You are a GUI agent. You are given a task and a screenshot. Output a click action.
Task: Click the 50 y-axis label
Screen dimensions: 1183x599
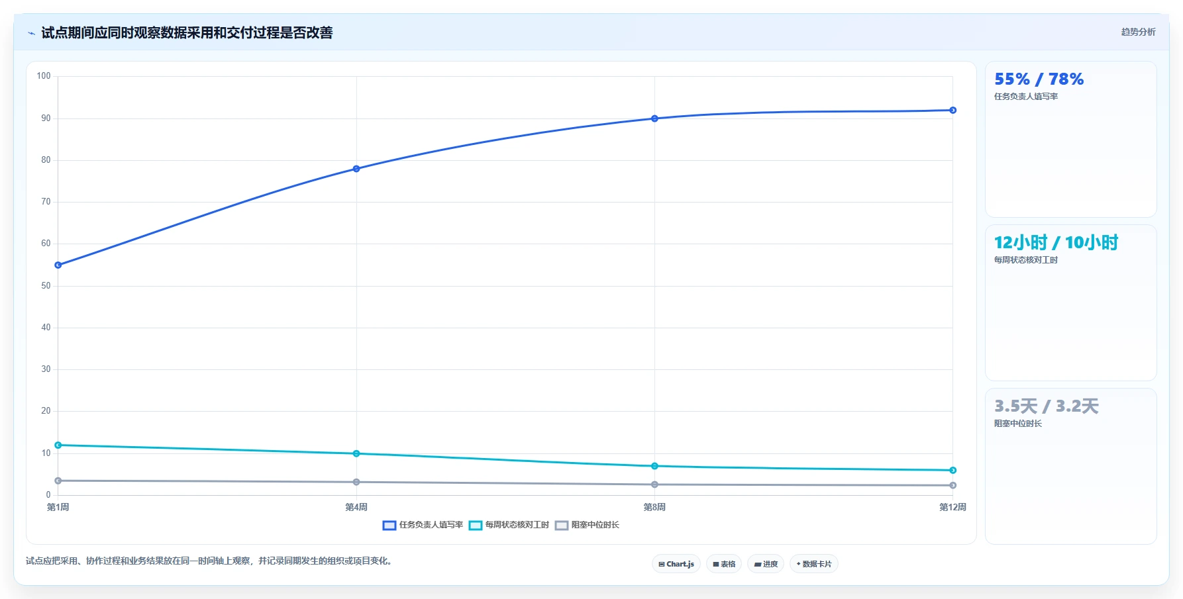pos(46,286)
